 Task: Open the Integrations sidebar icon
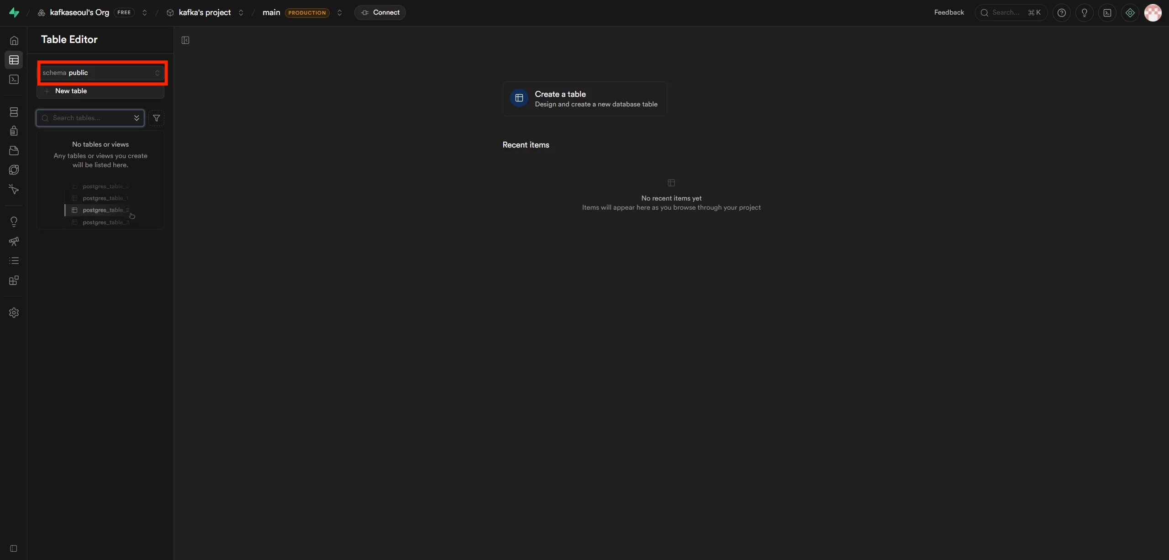[x=14, y=280]
